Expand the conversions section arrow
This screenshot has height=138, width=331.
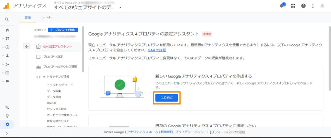3,81
